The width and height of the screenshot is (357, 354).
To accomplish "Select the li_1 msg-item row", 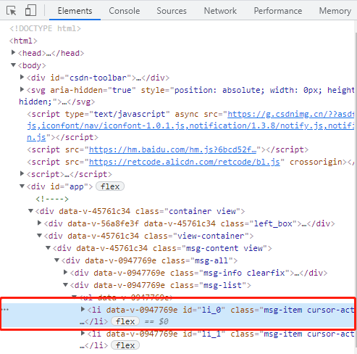I will [x=178, y=339].
